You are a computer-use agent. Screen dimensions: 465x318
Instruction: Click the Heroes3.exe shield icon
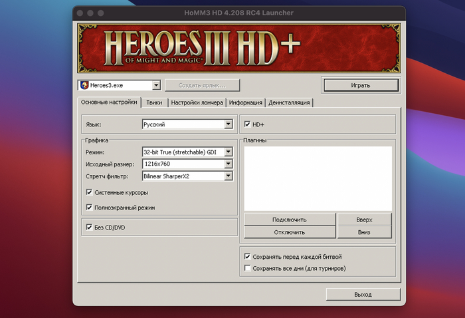(x=84, y=85)
